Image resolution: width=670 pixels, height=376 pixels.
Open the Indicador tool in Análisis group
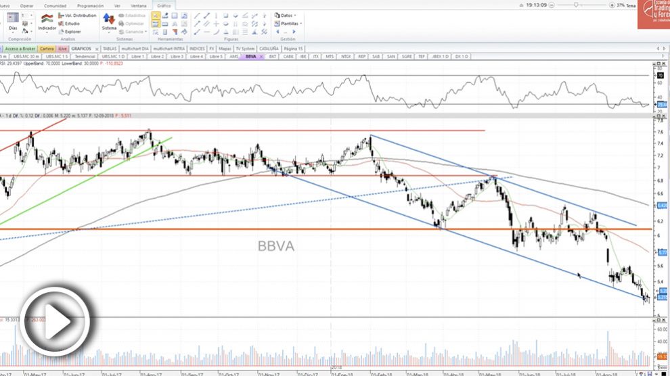[47, 22]
